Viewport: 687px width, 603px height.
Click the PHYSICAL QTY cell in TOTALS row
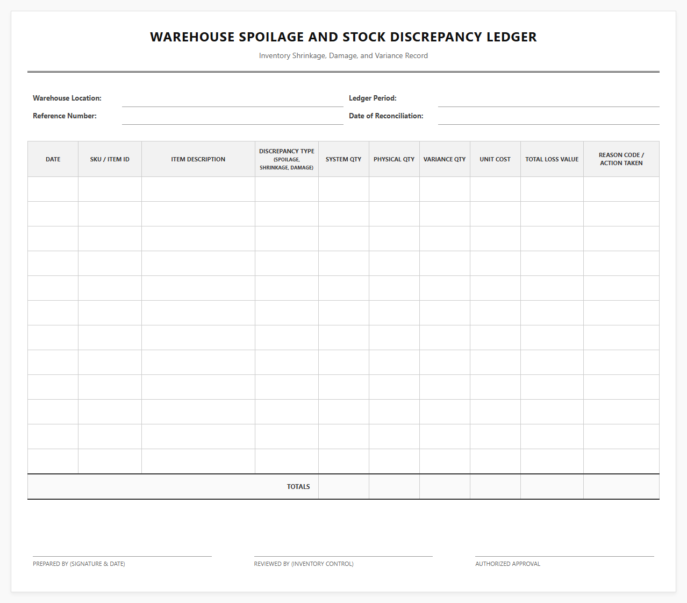pyautogui.click(x=394, y=487)
